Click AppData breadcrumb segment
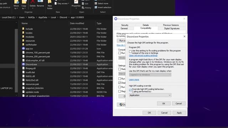This screenshot has width=228, height=128. coord(43,17)
